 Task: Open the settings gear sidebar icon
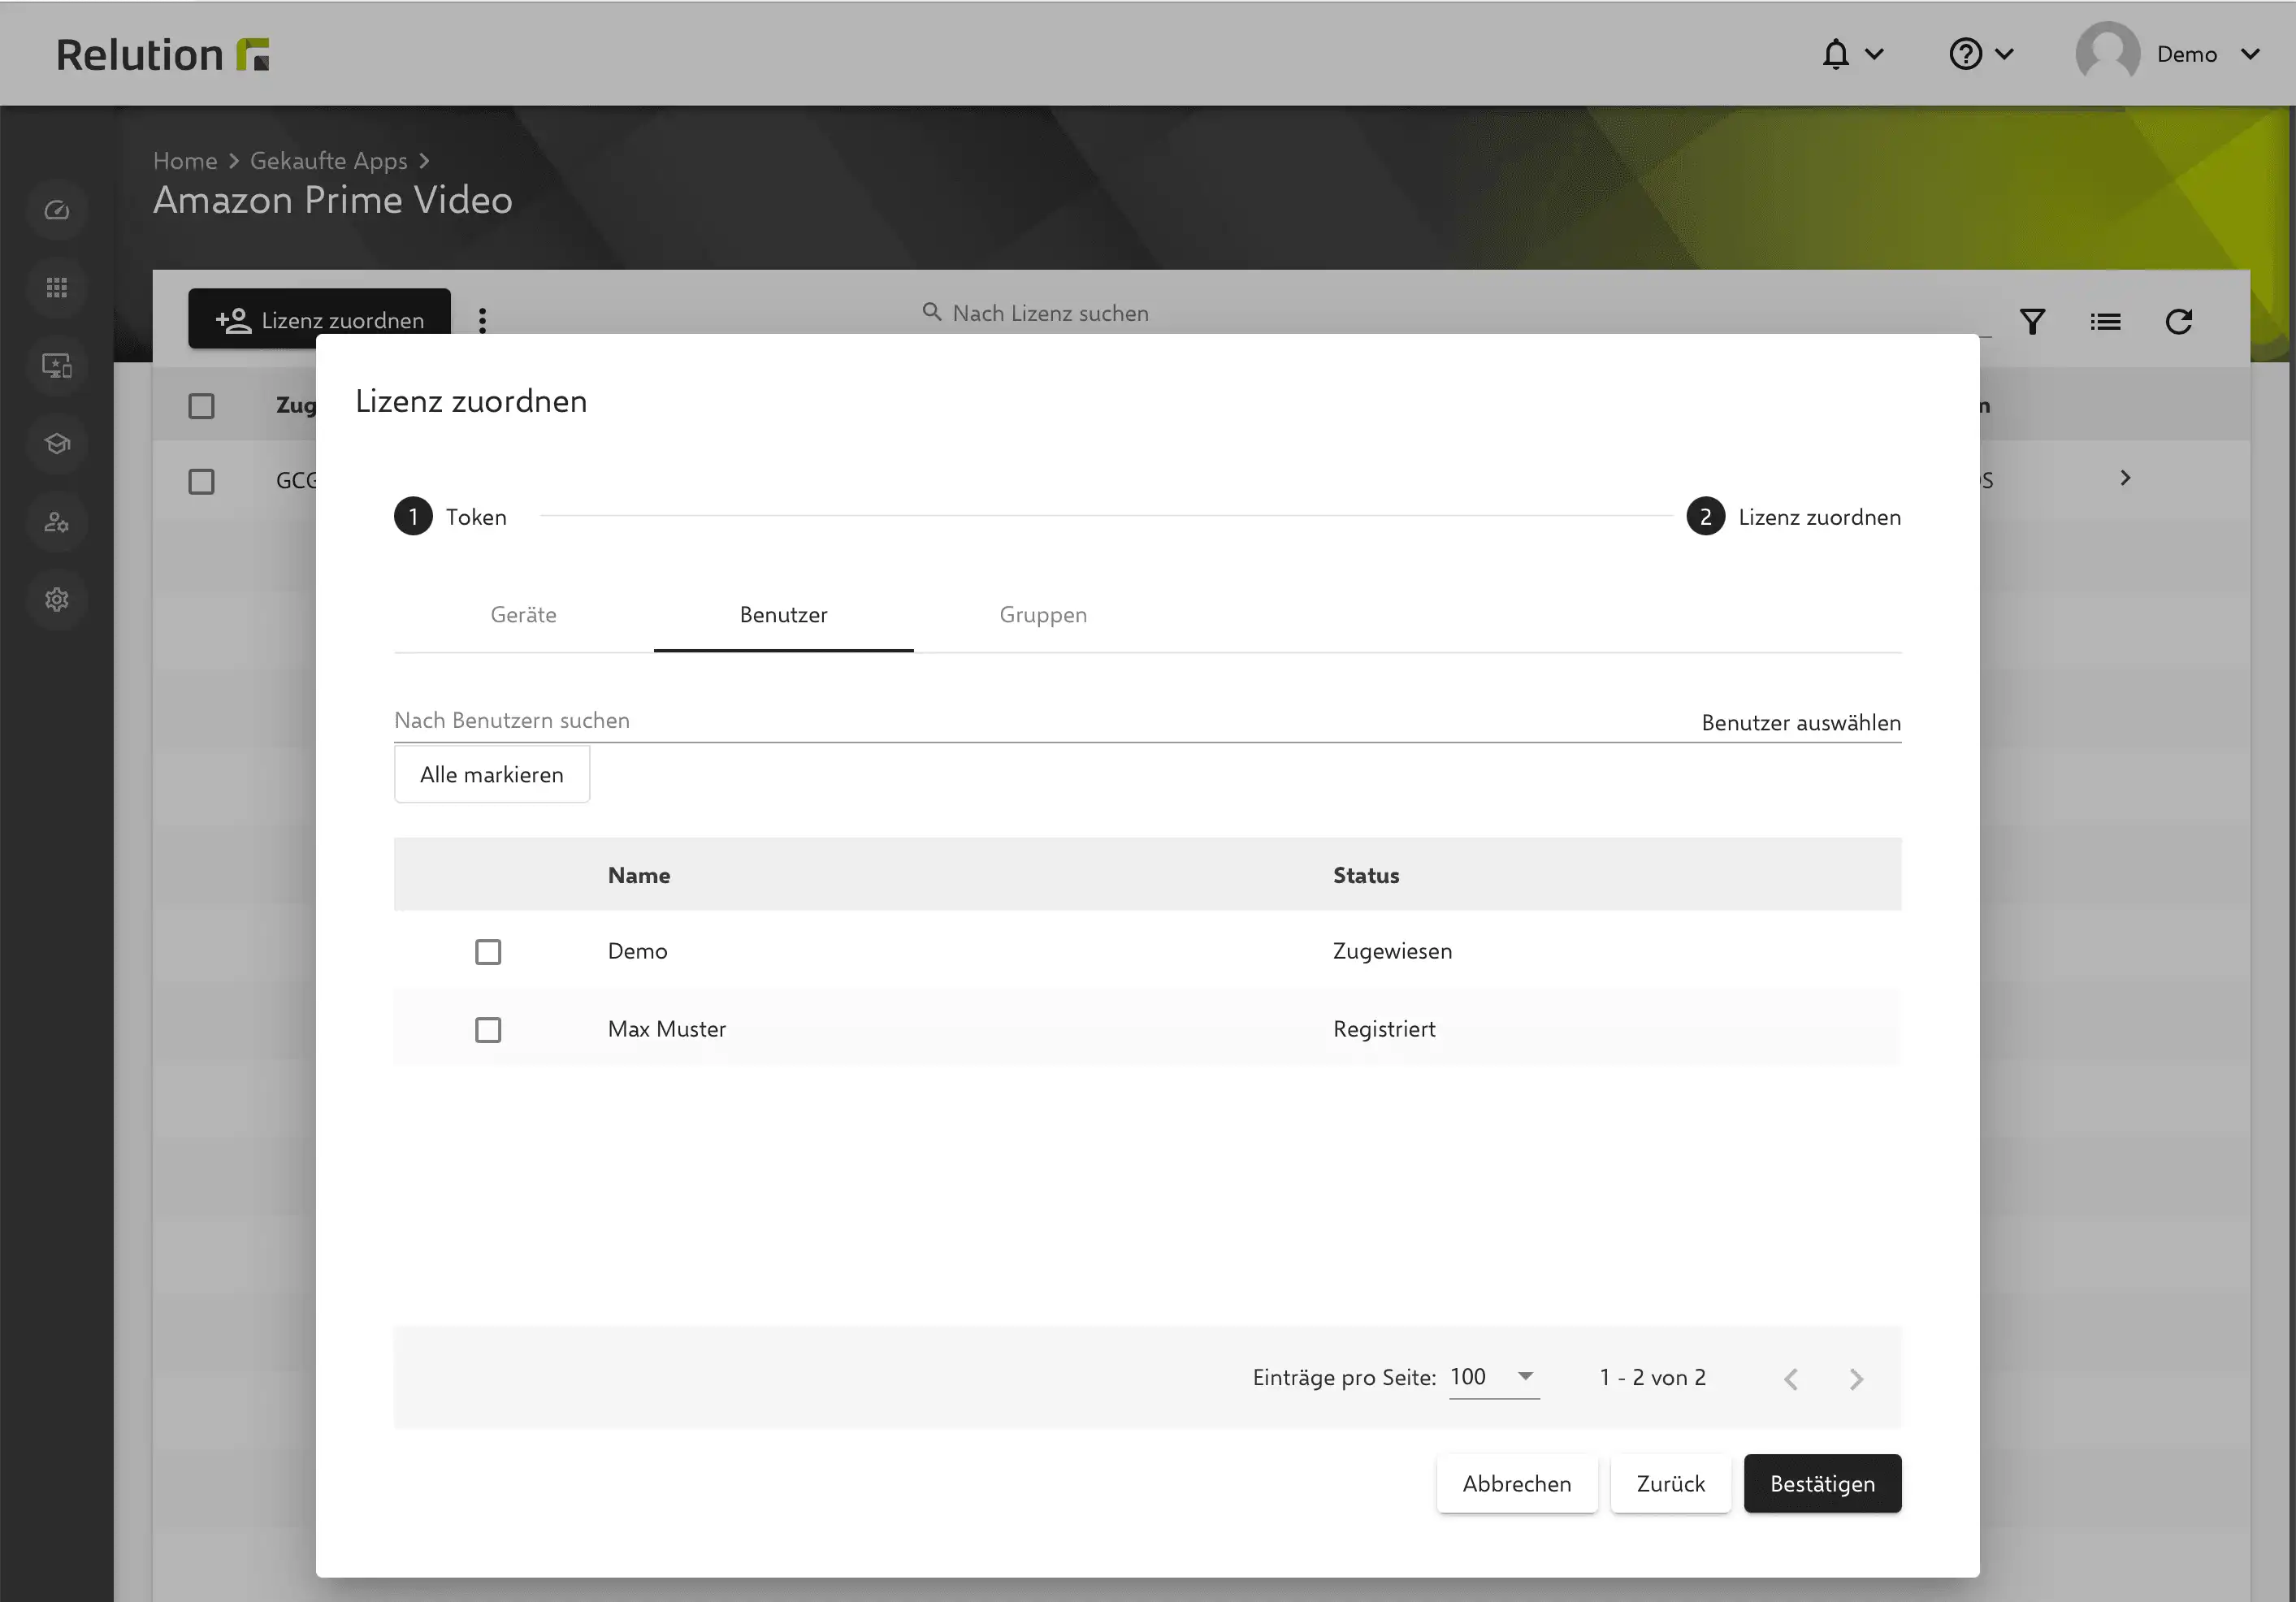pos(57,600)
